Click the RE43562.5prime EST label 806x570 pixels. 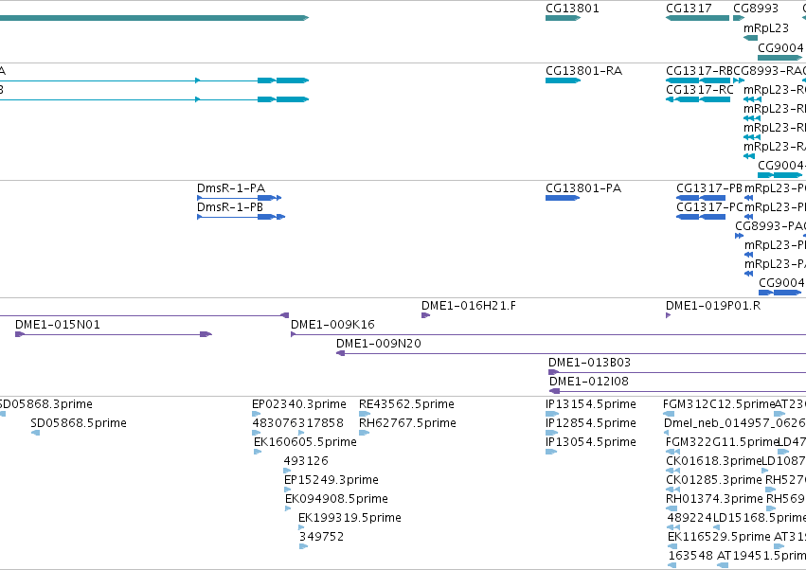click(x=406, y=404)
